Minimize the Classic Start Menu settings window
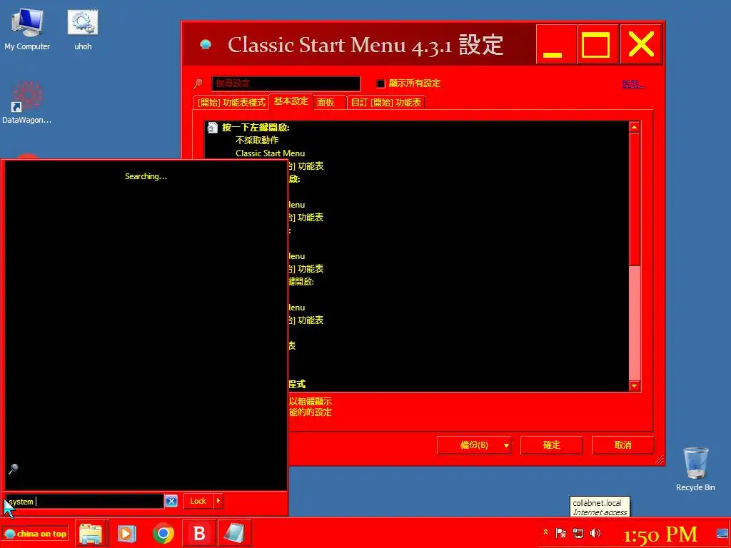 [556, 44]
